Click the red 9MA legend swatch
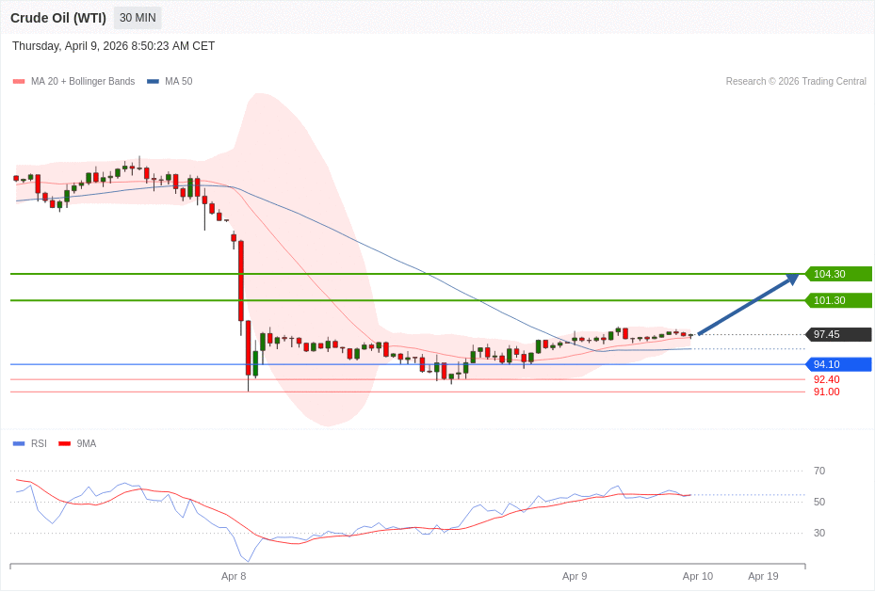 [x=64, y=443]
